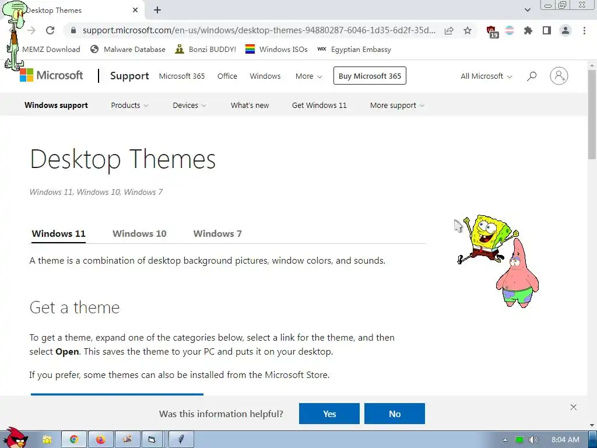Click the page vertical scrollbar thumb
The width and height of the screenshot is (597, 448).
point(592,114)
